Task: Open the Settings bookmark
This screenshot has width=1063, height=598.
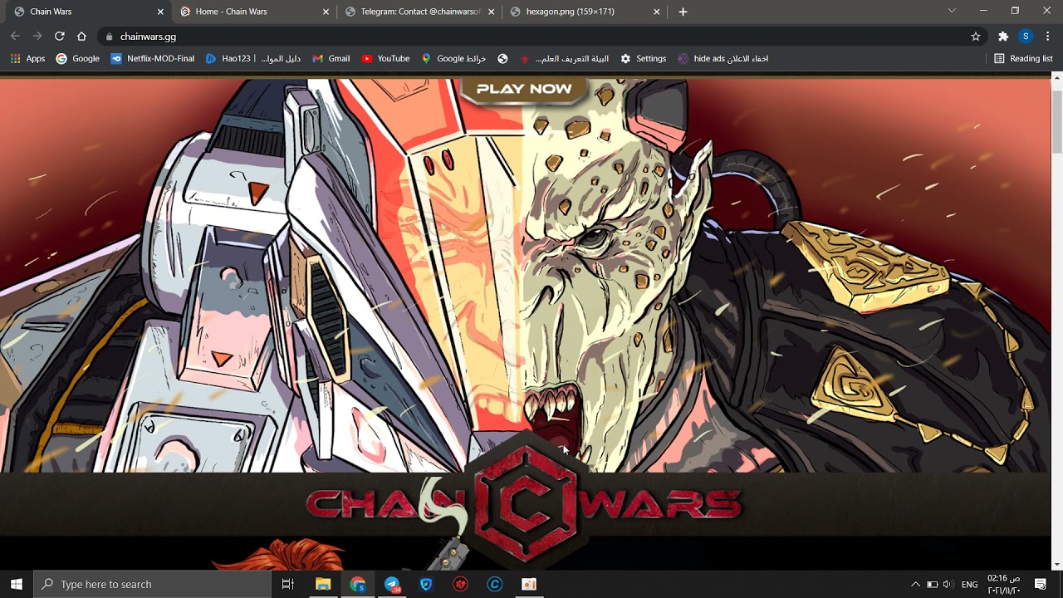Action: click(644, 59)
